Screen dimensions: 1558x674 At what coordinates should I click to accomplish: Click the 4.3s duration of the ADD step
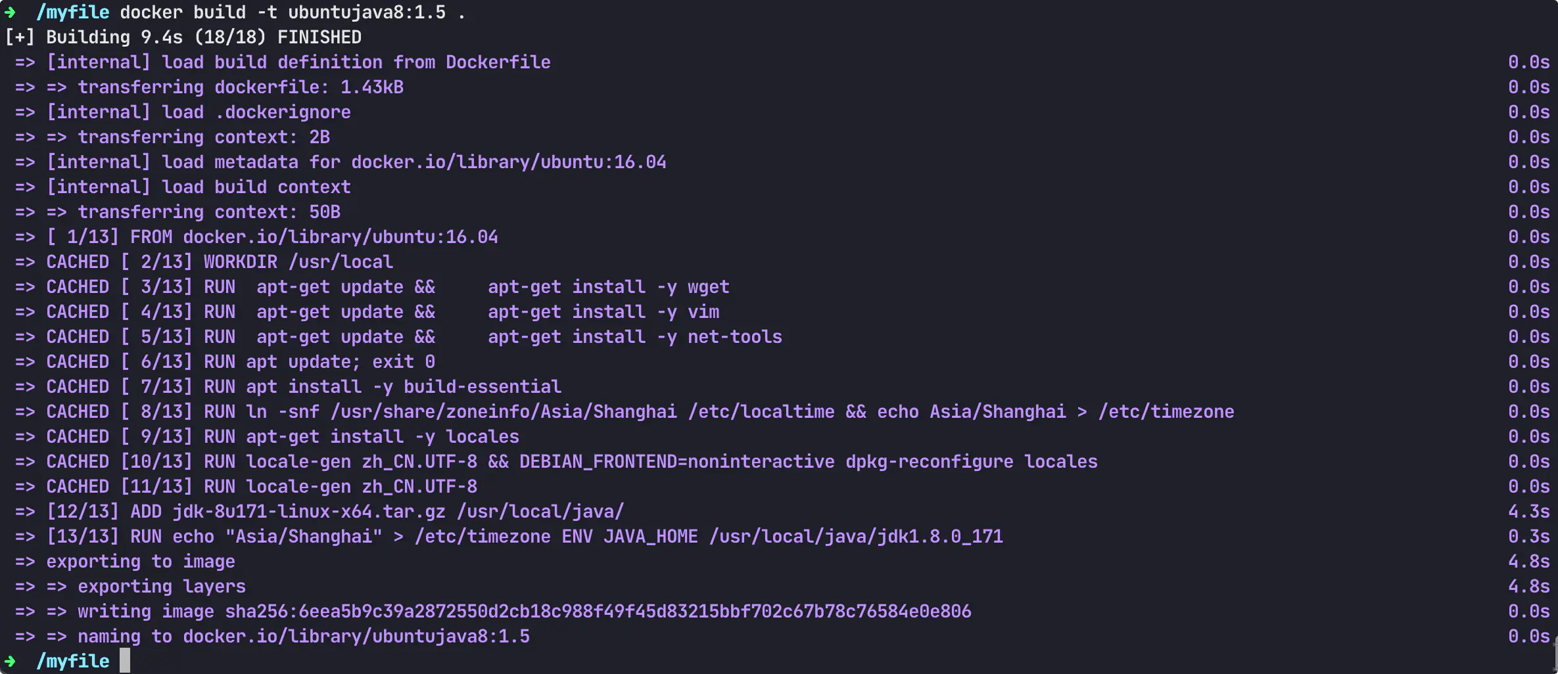click(x=1528, y=512)
